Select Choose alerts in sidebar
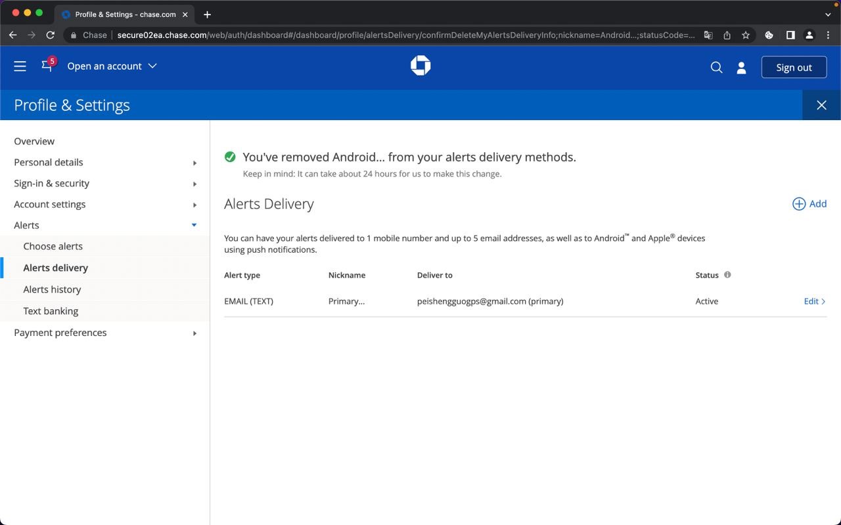Image resolution: width=841 pixels, height=525 pixels. coord(53,246)
